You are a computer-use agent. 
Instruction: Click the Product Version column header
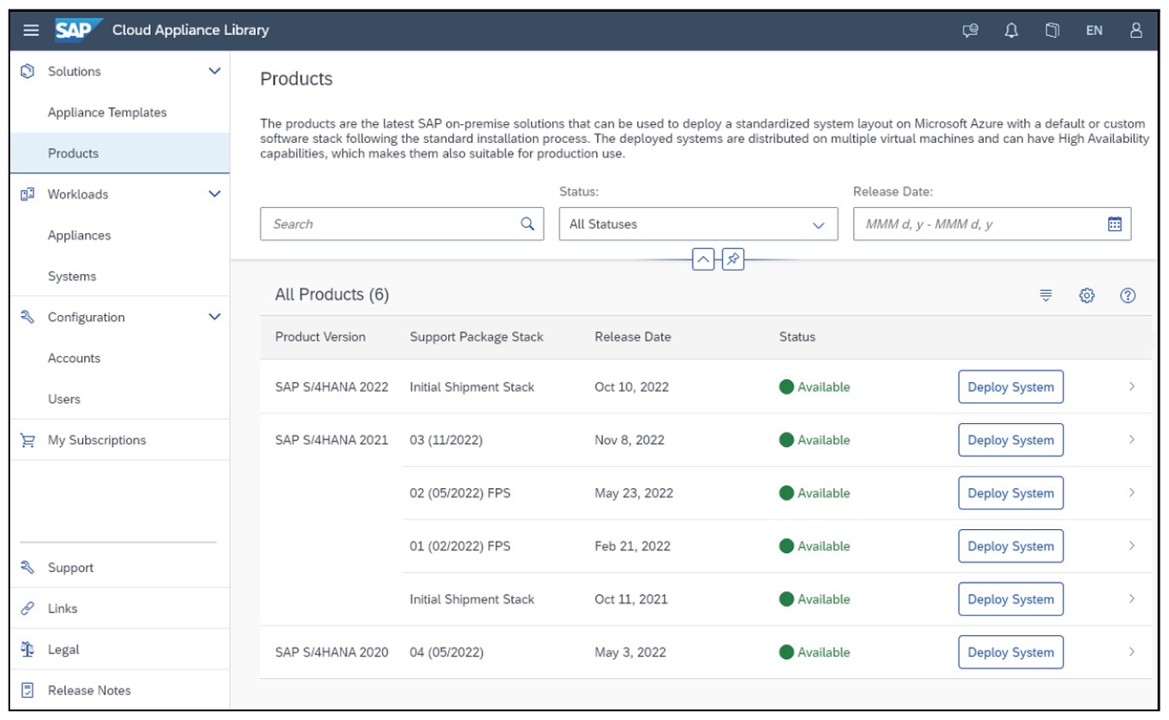(x=320, y=337)
